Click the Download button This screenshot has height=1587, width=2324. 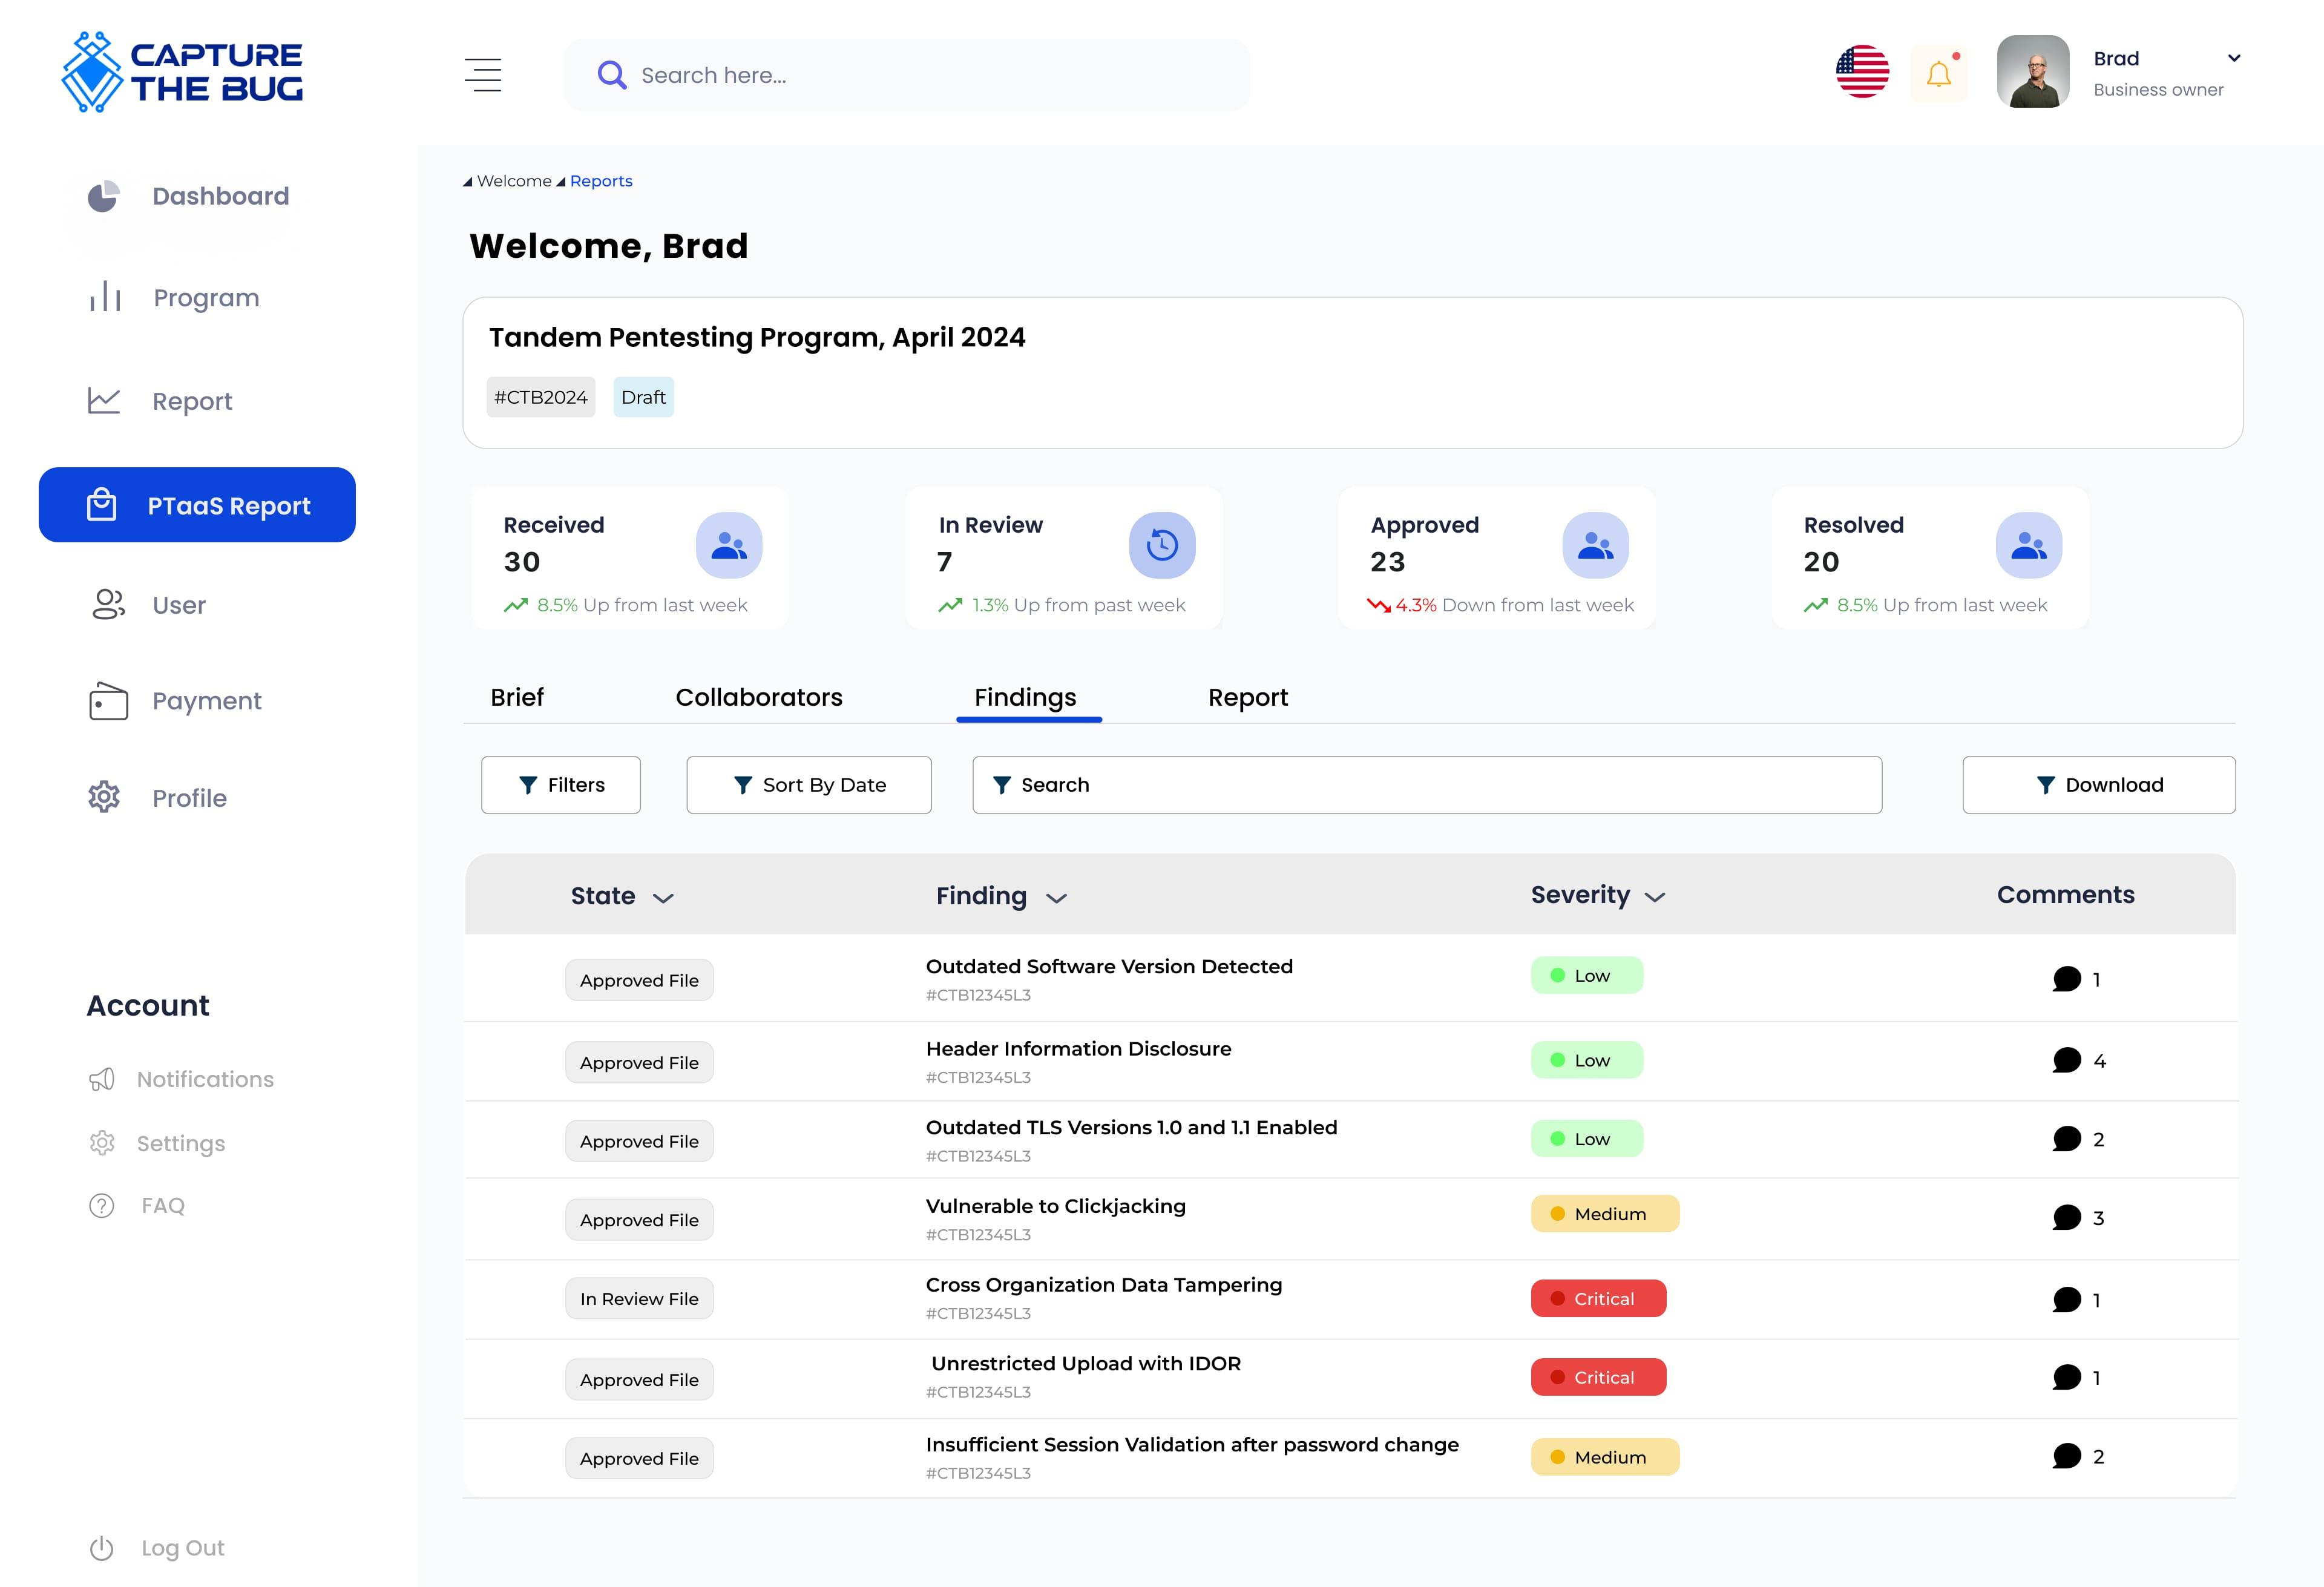2099,785
